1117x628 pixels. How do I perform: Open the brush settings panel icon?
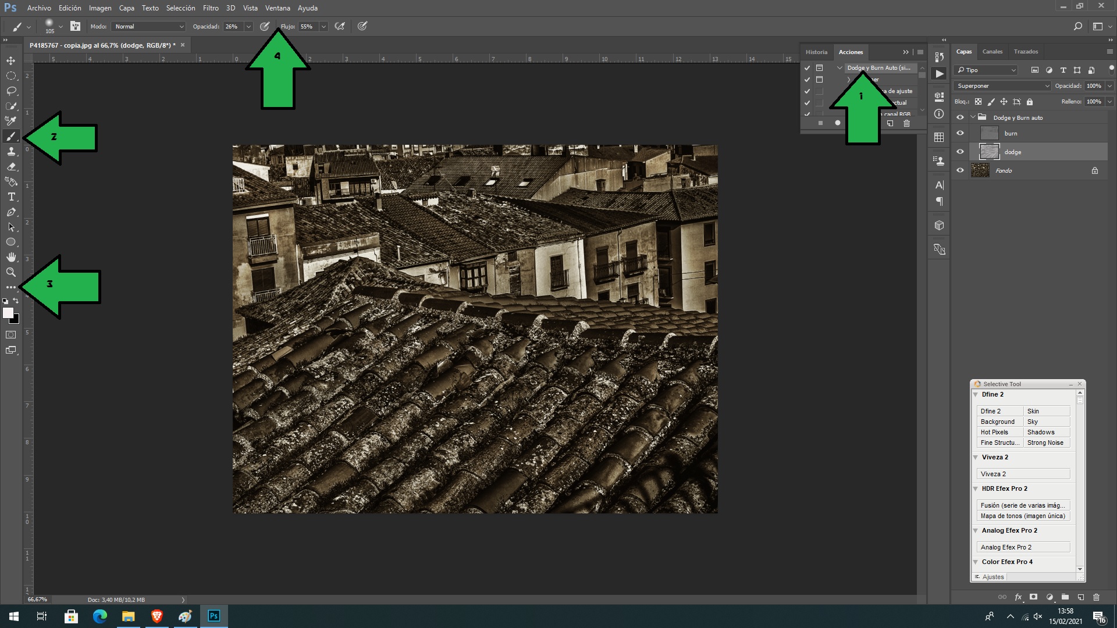(75, 26)
